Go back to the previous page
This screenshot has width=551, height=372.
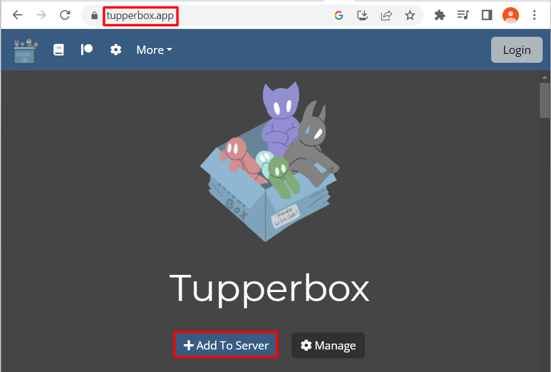click(17, 15)
